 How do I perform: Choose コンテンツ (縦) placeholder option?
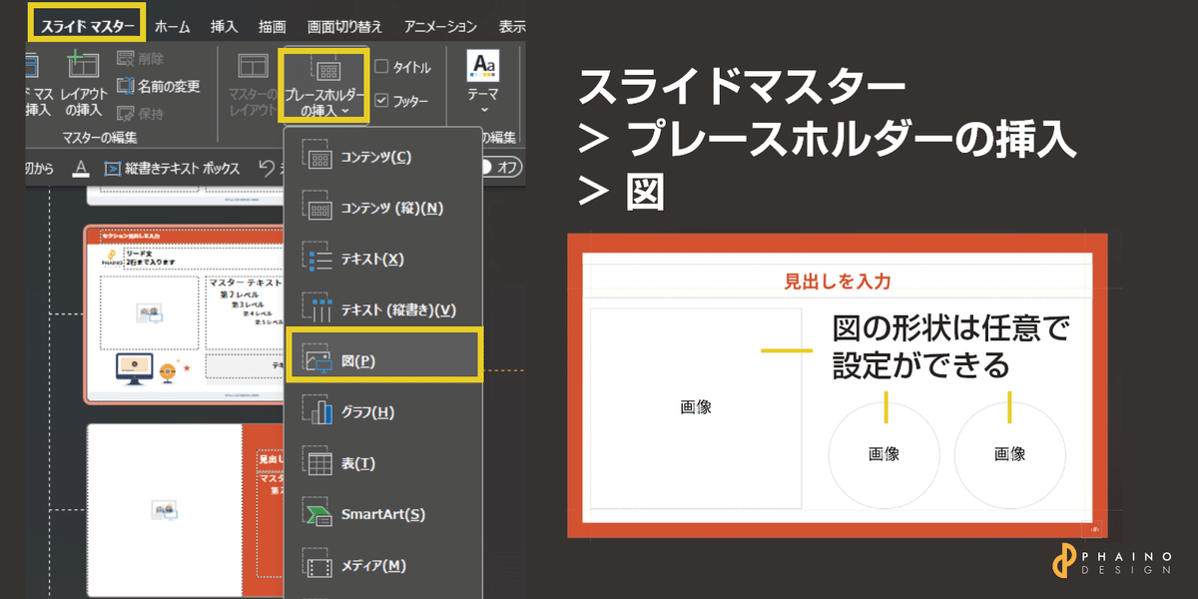point(383,208)
